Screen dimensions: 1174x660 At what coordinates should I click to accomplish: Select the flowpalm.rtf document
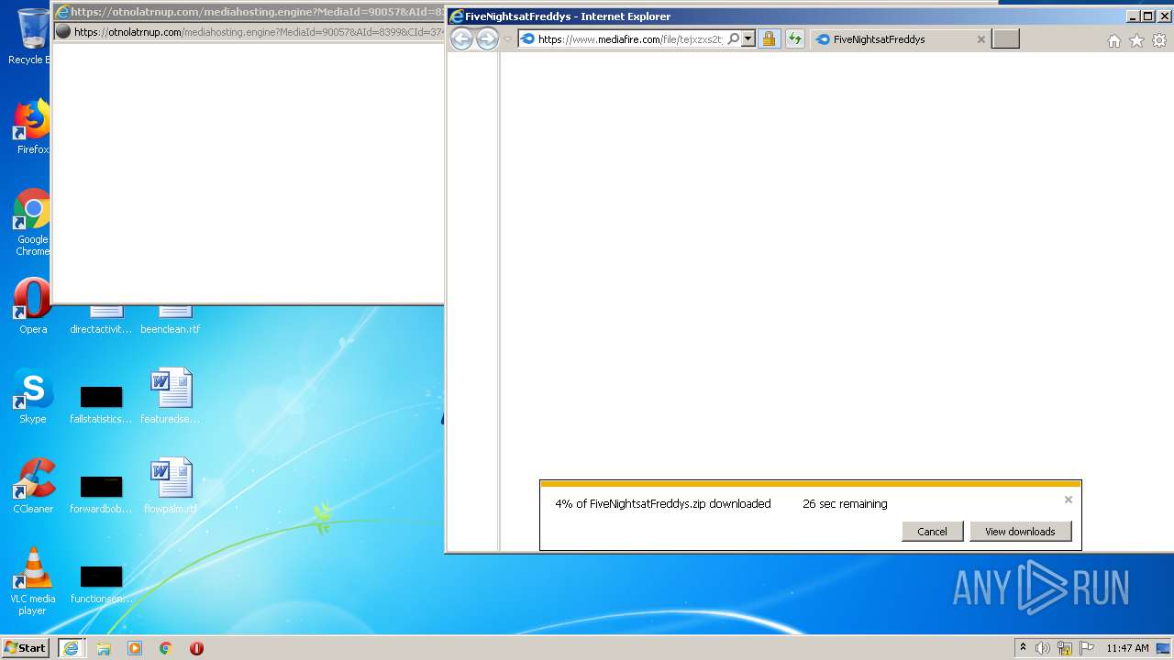[171, 486]
